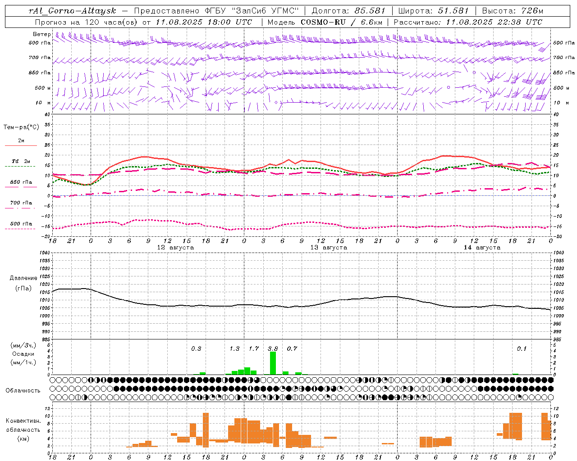This screenshot has width=577, height=461.
Task: Click the (мм/3ч.) precipitation unit label
Action: click(x=23, y=346)
